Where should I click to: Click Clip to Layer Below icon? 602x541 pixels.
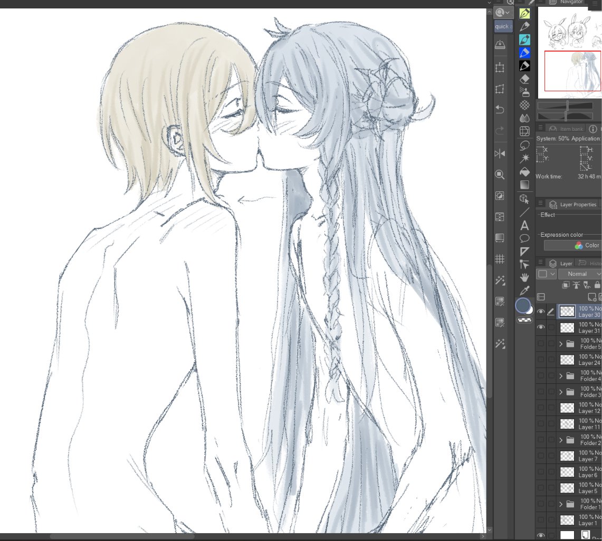coord(566,285)
